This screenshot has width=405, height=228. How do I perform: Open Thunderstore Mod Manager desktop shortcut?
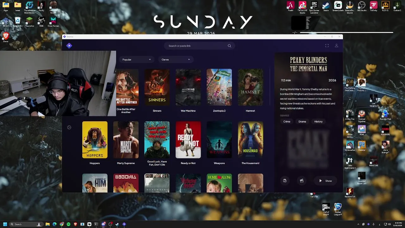[x=29, y=8]
